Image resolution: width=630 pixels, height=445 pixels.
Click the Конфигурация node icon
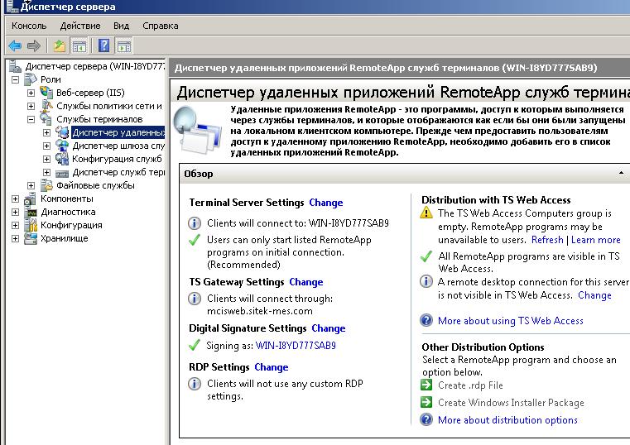[x=31, y=225]
